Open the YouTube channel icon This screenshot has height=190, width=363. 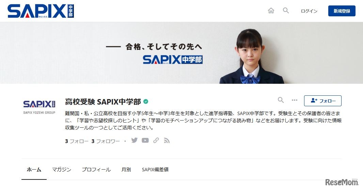pos(145,140)
